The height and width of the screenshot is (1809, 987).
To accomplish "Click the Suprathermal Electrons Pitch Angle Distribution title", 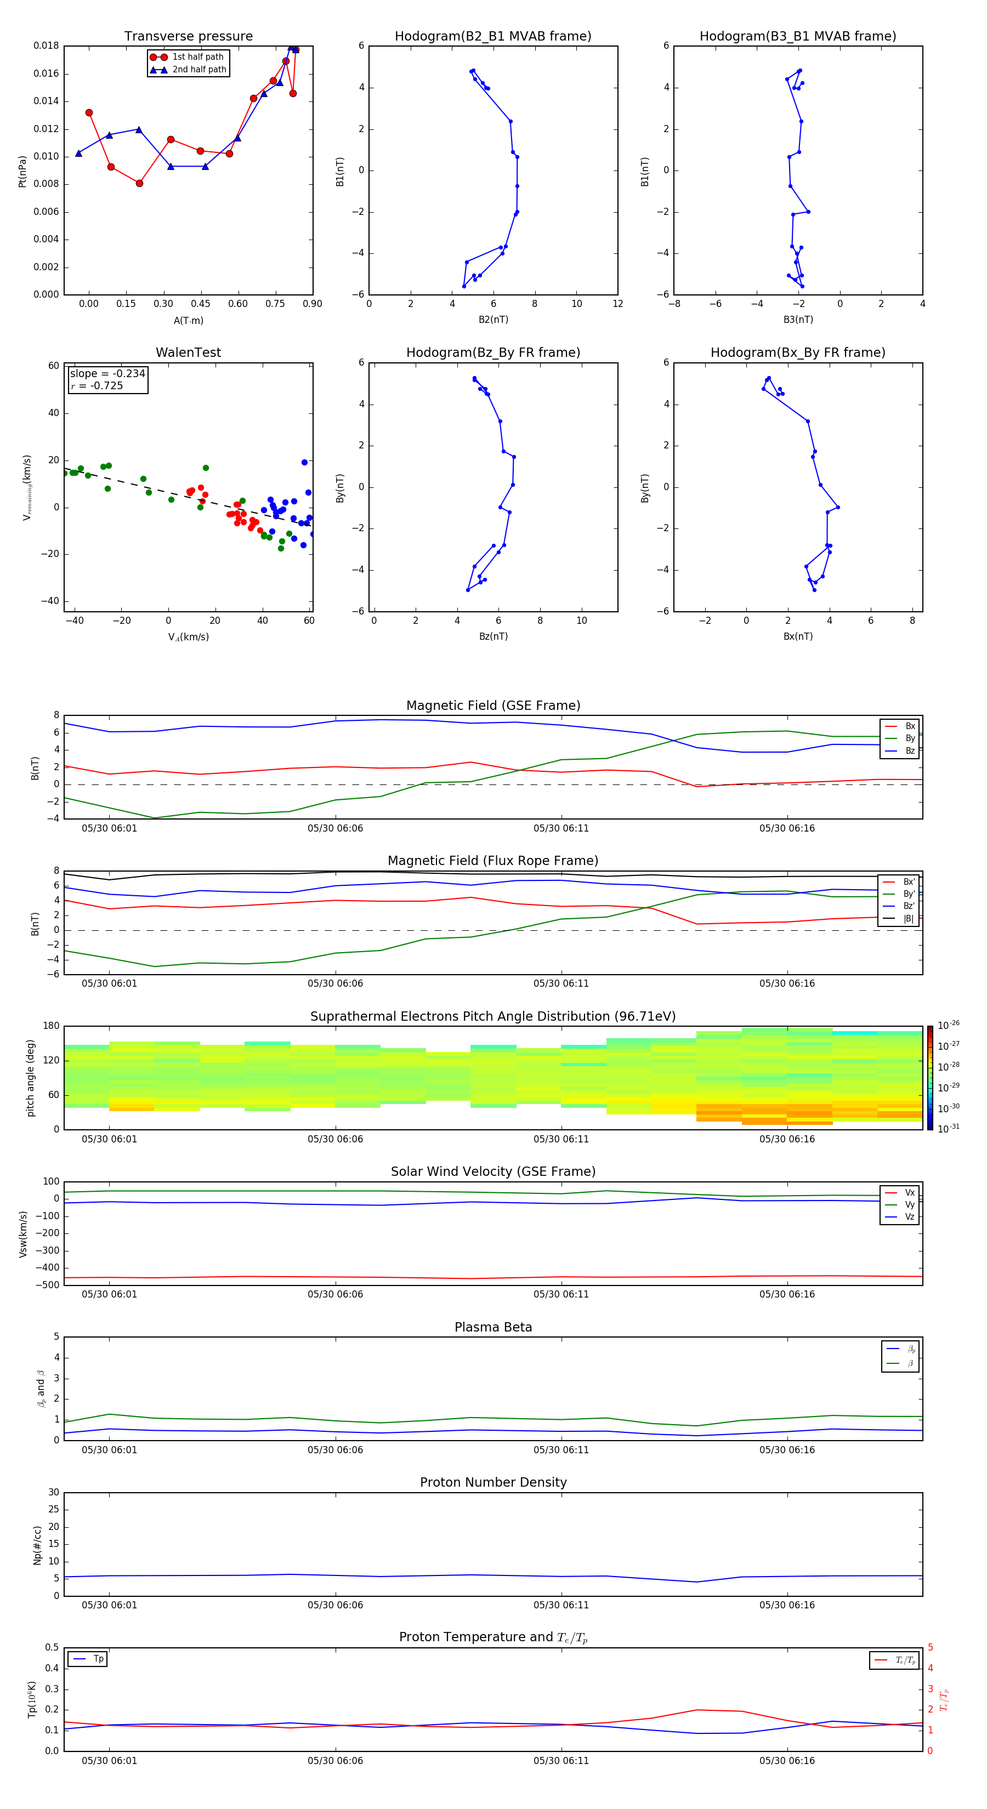I will coord(493,1016).
